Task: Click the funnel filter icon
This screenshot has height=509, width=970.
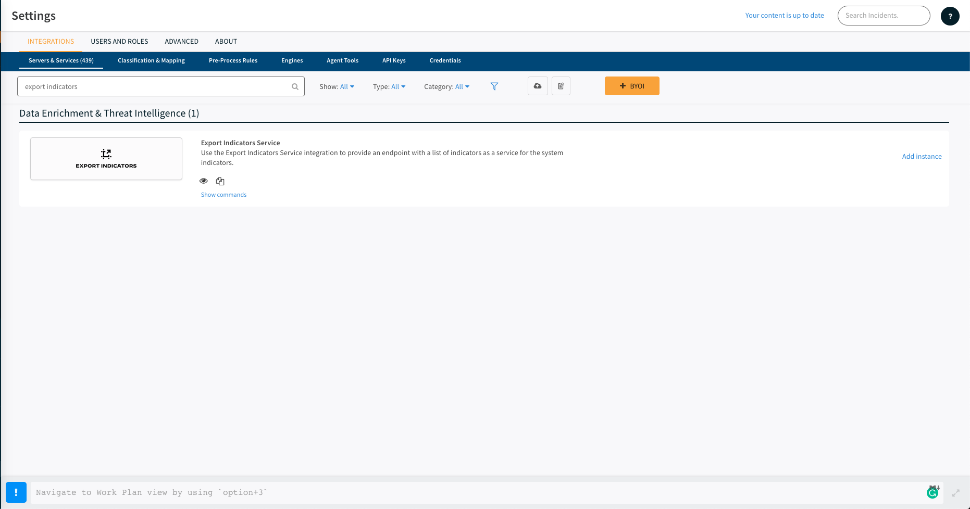Action: click(494, 86)
